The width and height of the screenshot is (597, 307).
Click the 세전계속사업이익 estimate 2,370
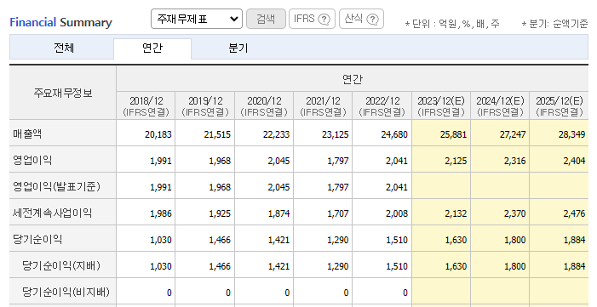[514, 213]
